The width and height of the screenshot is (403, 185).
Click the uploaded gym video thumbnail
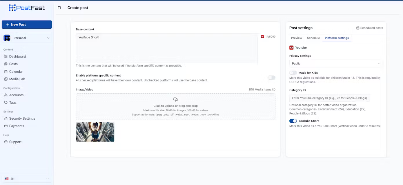95,132
